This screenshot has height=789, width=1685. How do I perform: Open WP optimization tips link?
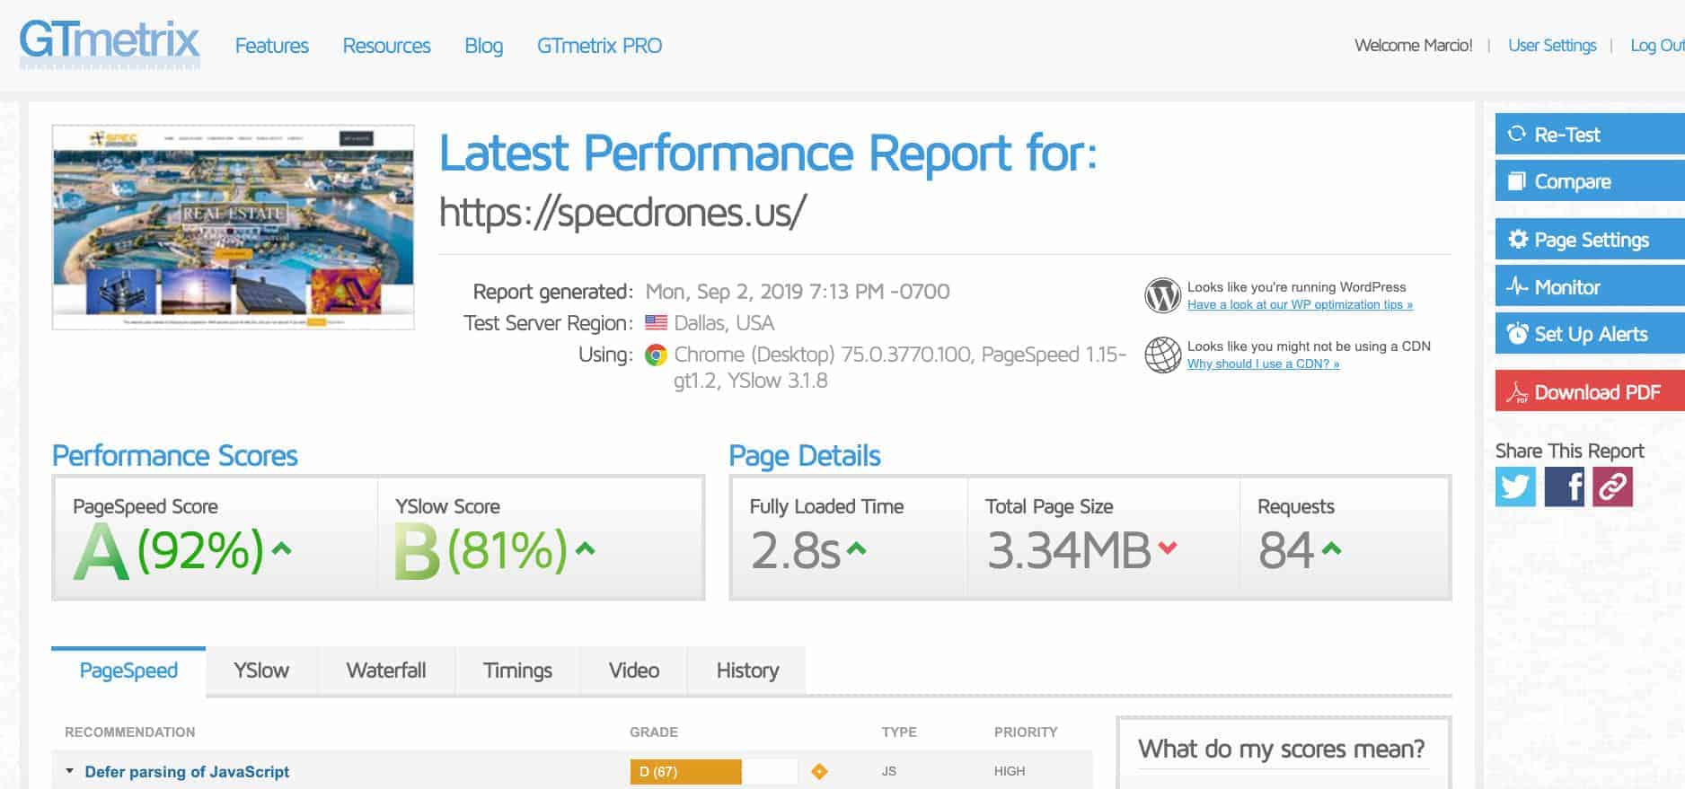point(1300,305)
